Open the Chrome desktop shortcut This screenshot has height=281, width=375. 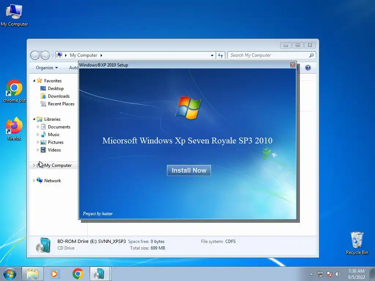click(x=14, y=91)
